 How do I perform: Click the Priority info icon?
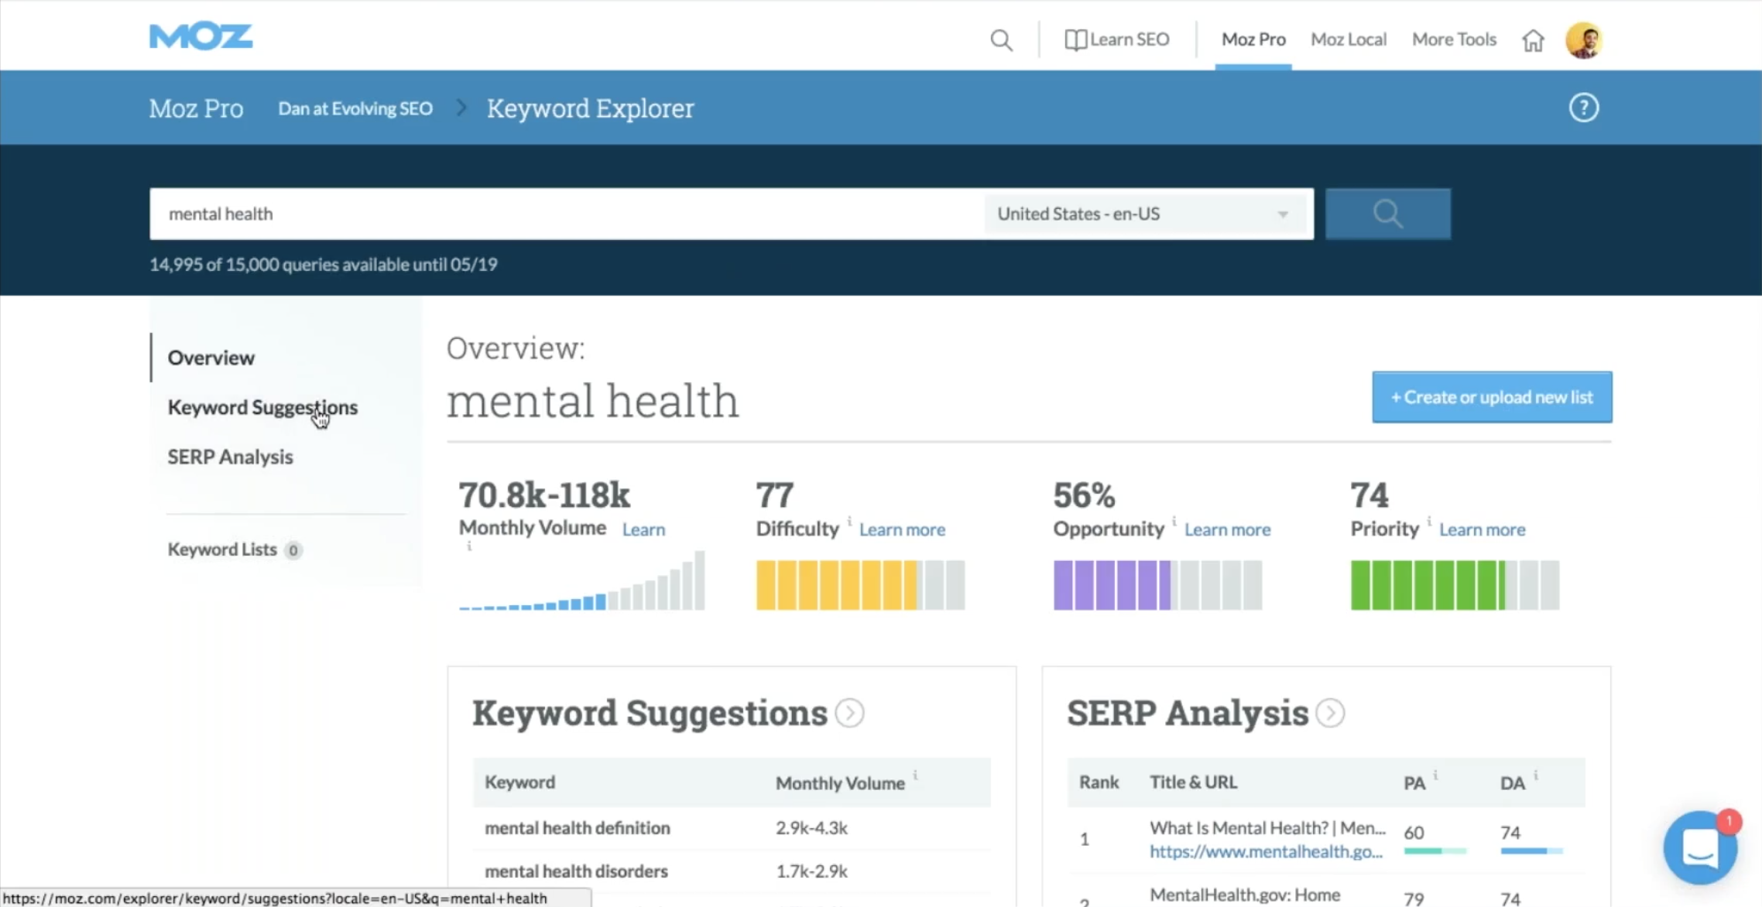pyautogui.click(x=1429, y=521)
